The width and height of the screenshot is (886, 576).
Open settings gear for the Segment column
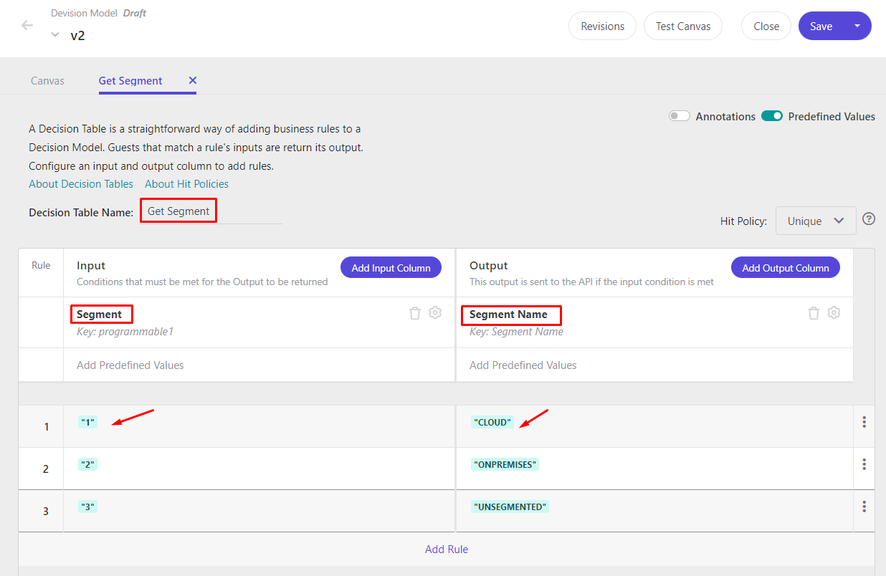tap(434, 313)
